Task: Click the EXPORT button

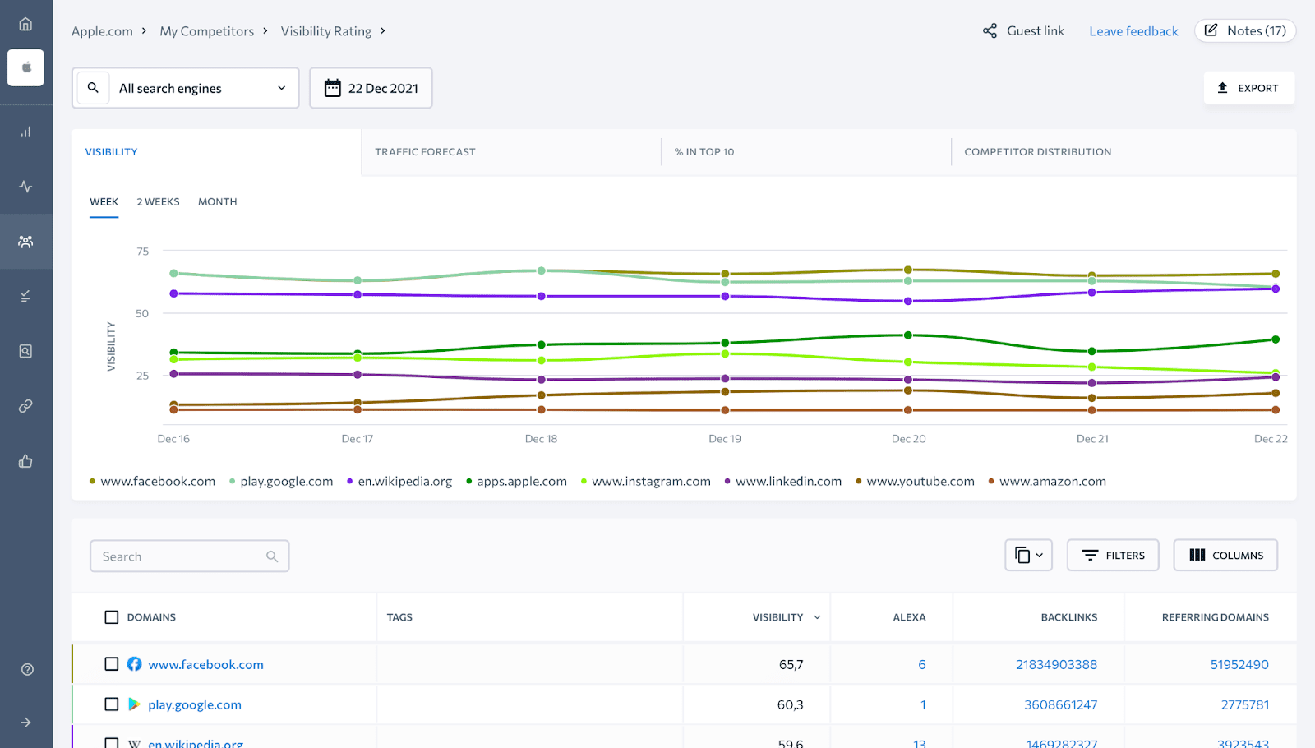Action: (x=1248, y=88)
